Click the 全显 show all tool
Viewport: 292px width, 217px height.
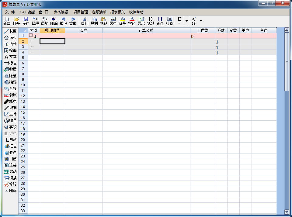pos(10,88)
